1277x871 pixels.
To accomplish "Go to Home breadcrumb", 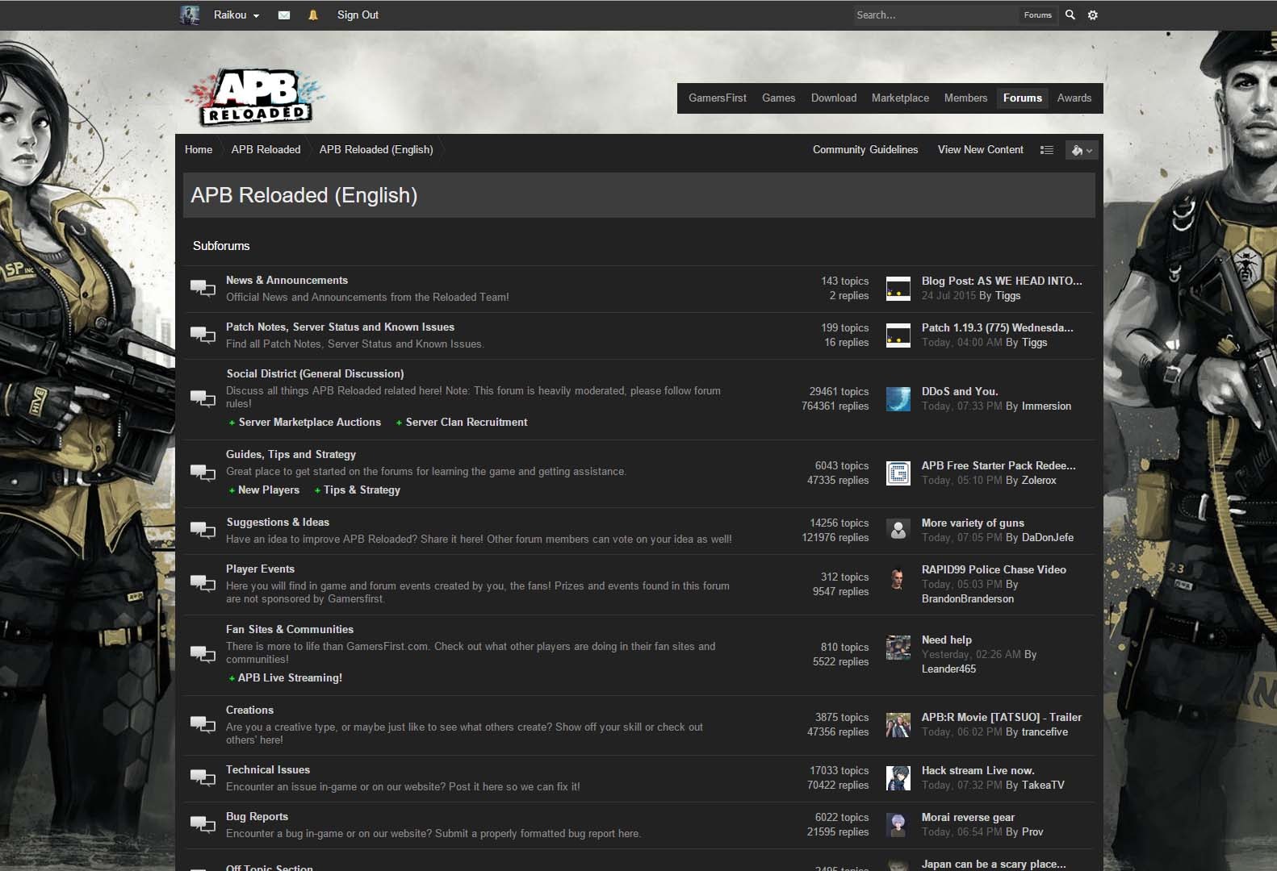I will [x=199, y=150].
